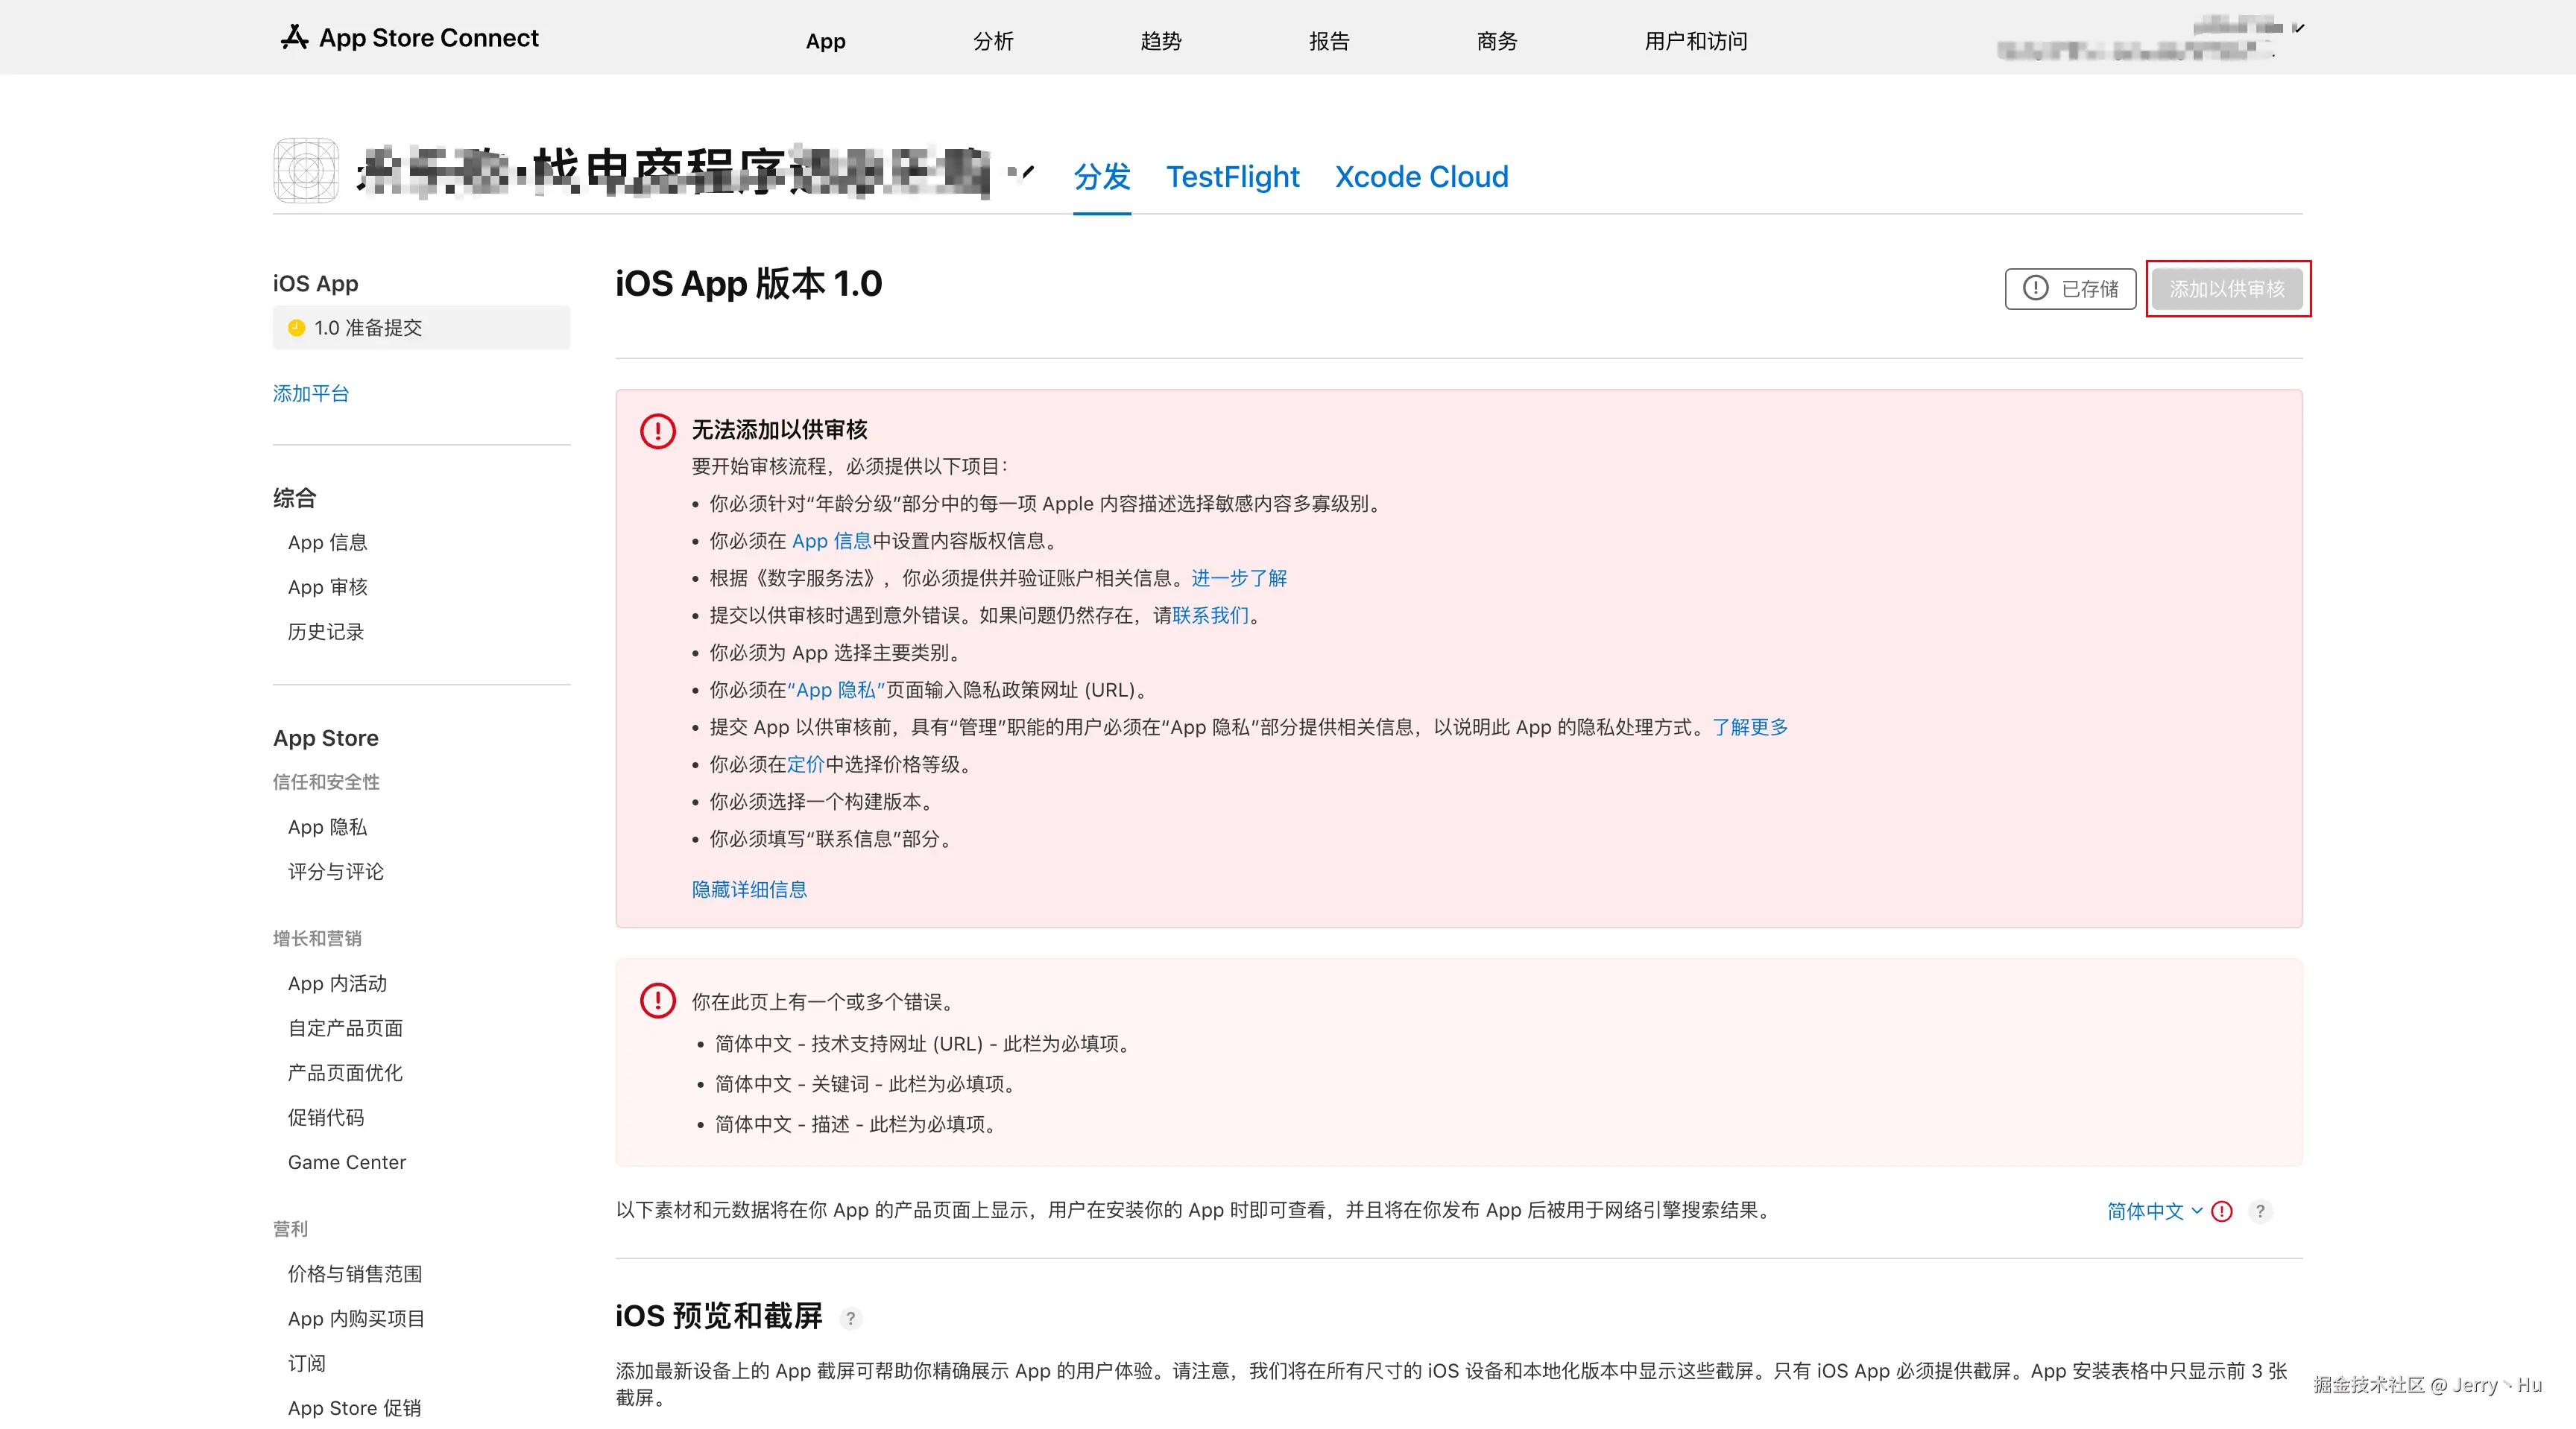Screen dimensions: 2576x1429
Task: Click the exclamation icon in the 已存储 button
Action: (x=2035, y=289)
